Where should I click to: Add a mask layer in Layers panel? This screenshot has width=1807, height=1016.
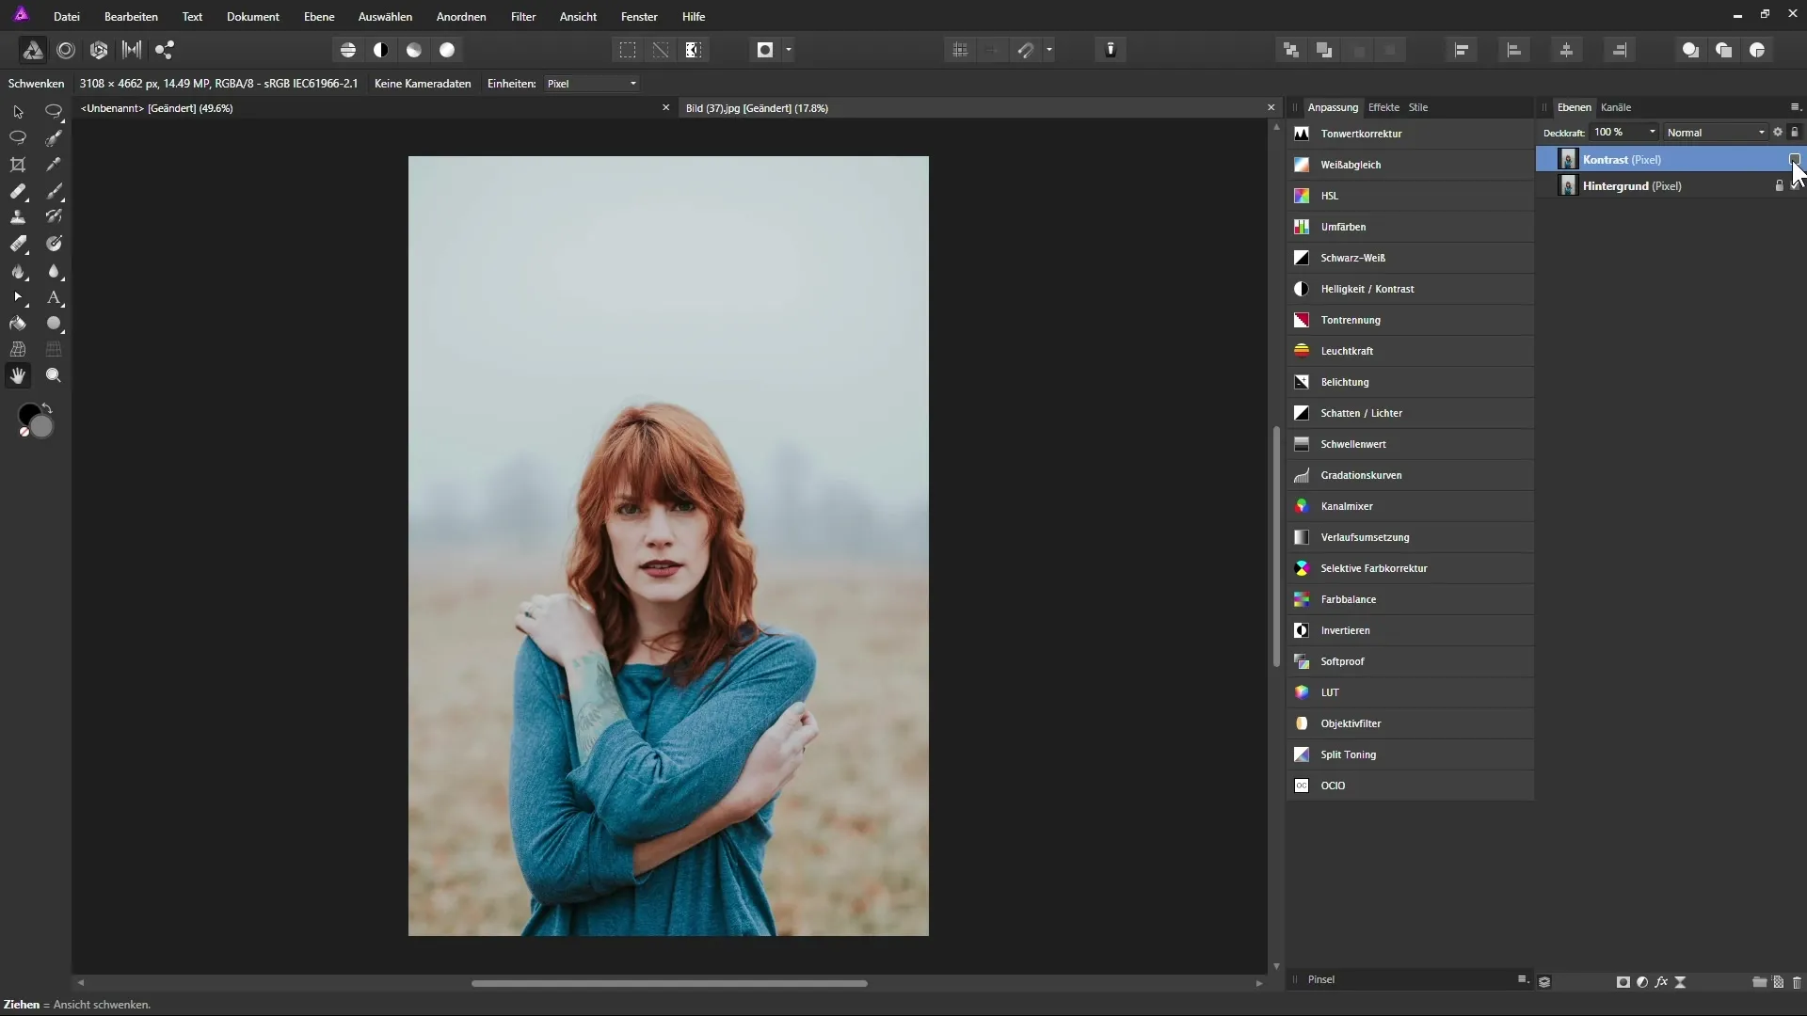(1623, 982)
